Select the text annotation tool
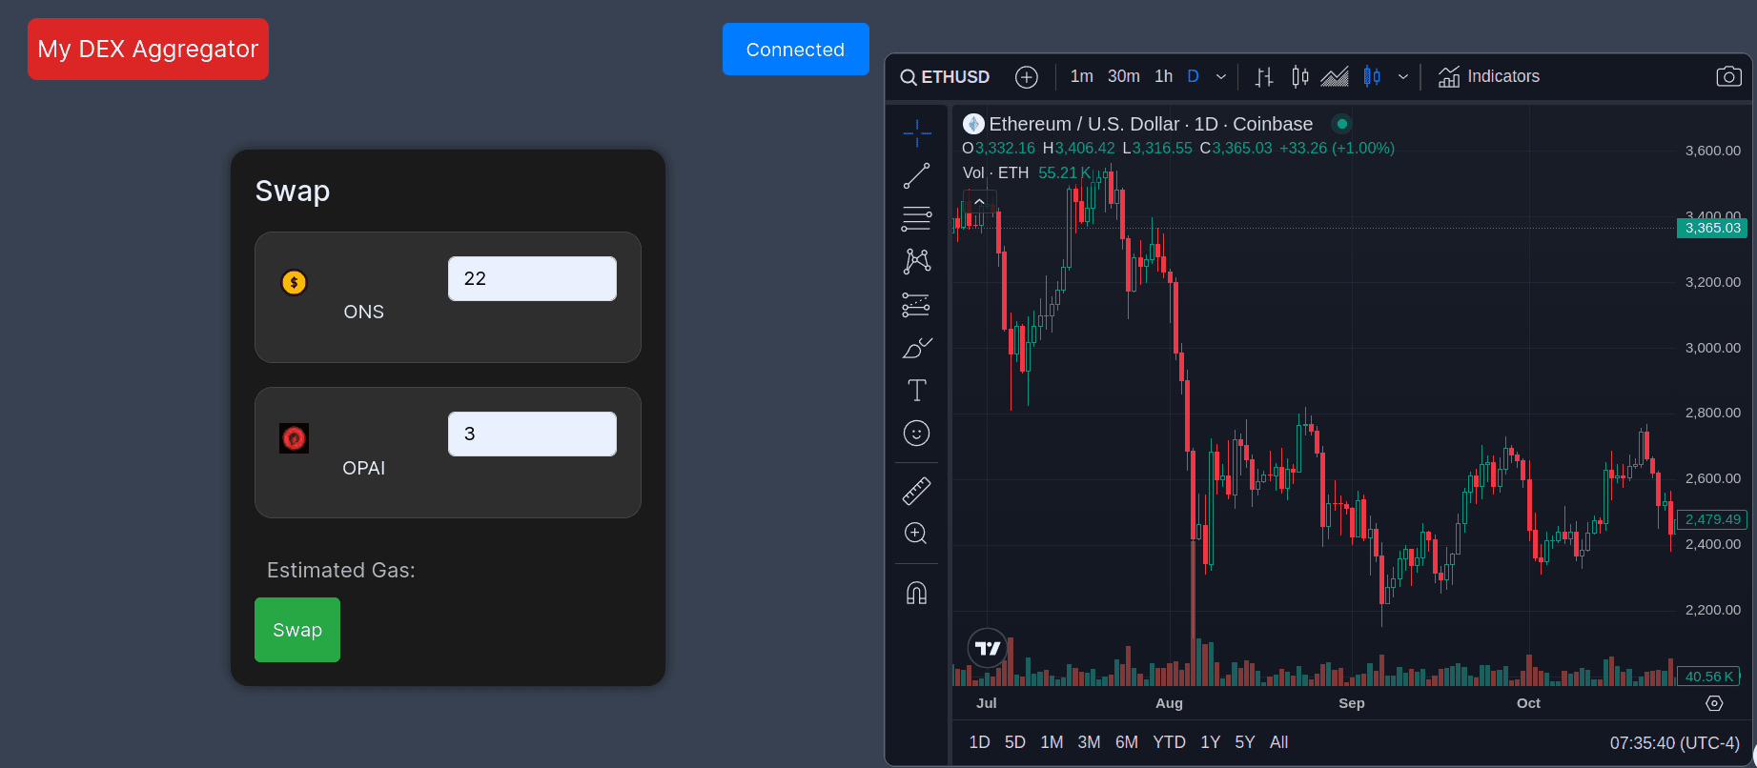This screenshot has height=768, width=1757. point(916,391)
